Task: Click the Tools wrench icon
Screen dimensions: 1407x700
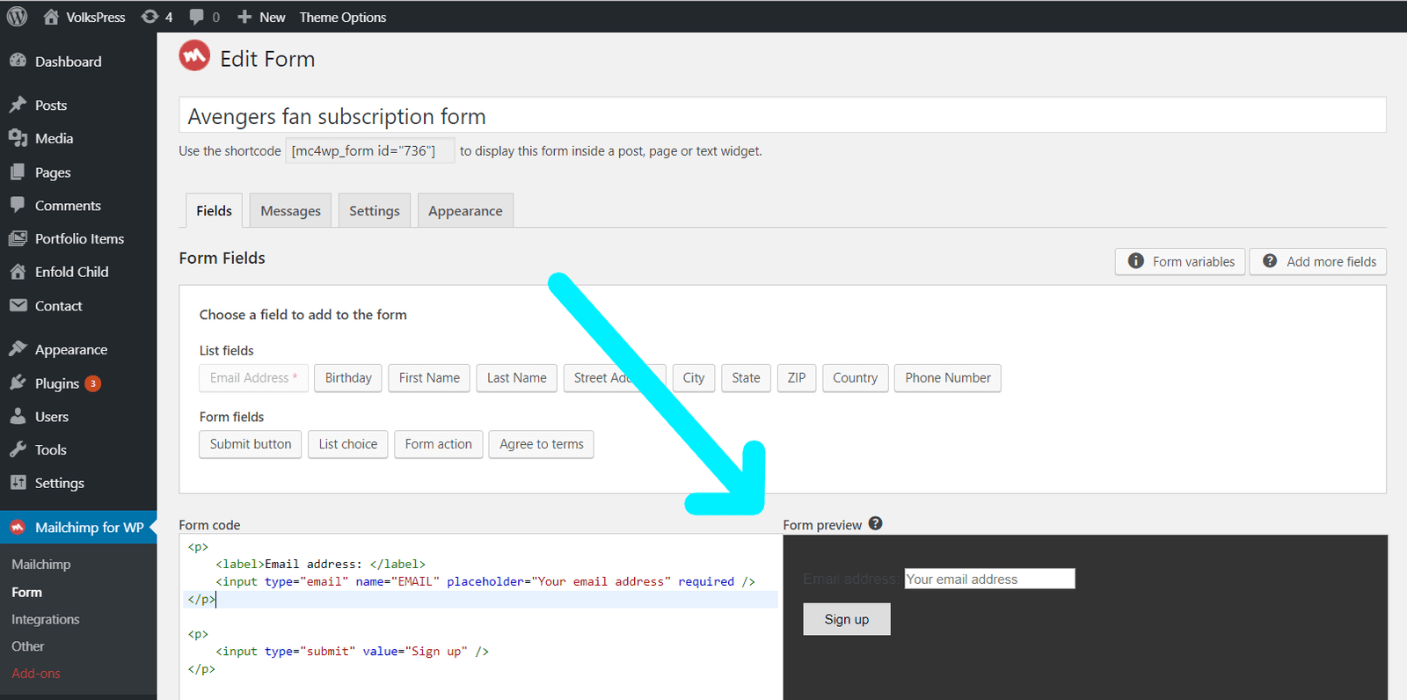Action: [x=18, y=449]
